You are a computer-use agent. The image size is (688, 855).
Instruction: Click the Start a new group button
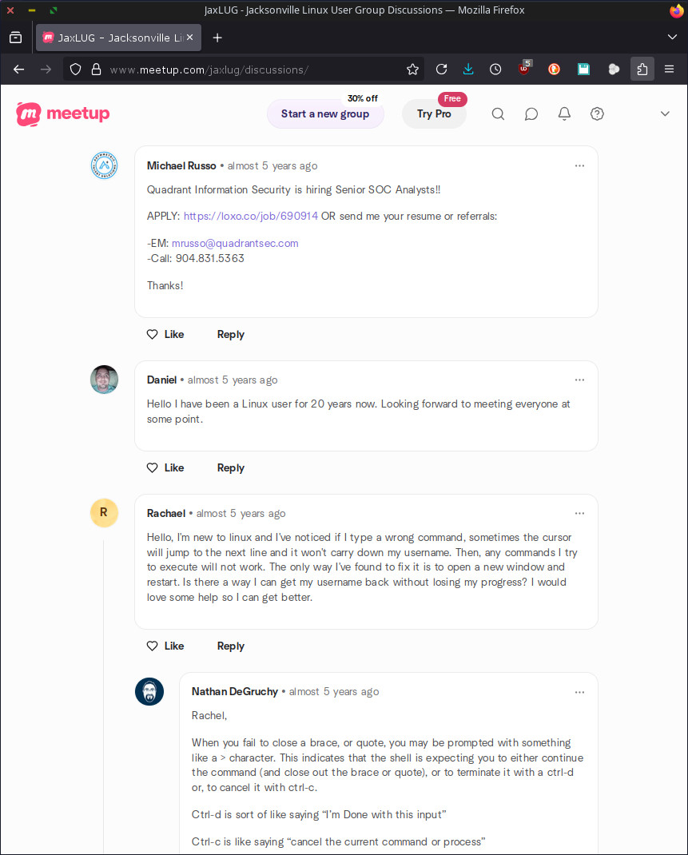click(325, 114)
